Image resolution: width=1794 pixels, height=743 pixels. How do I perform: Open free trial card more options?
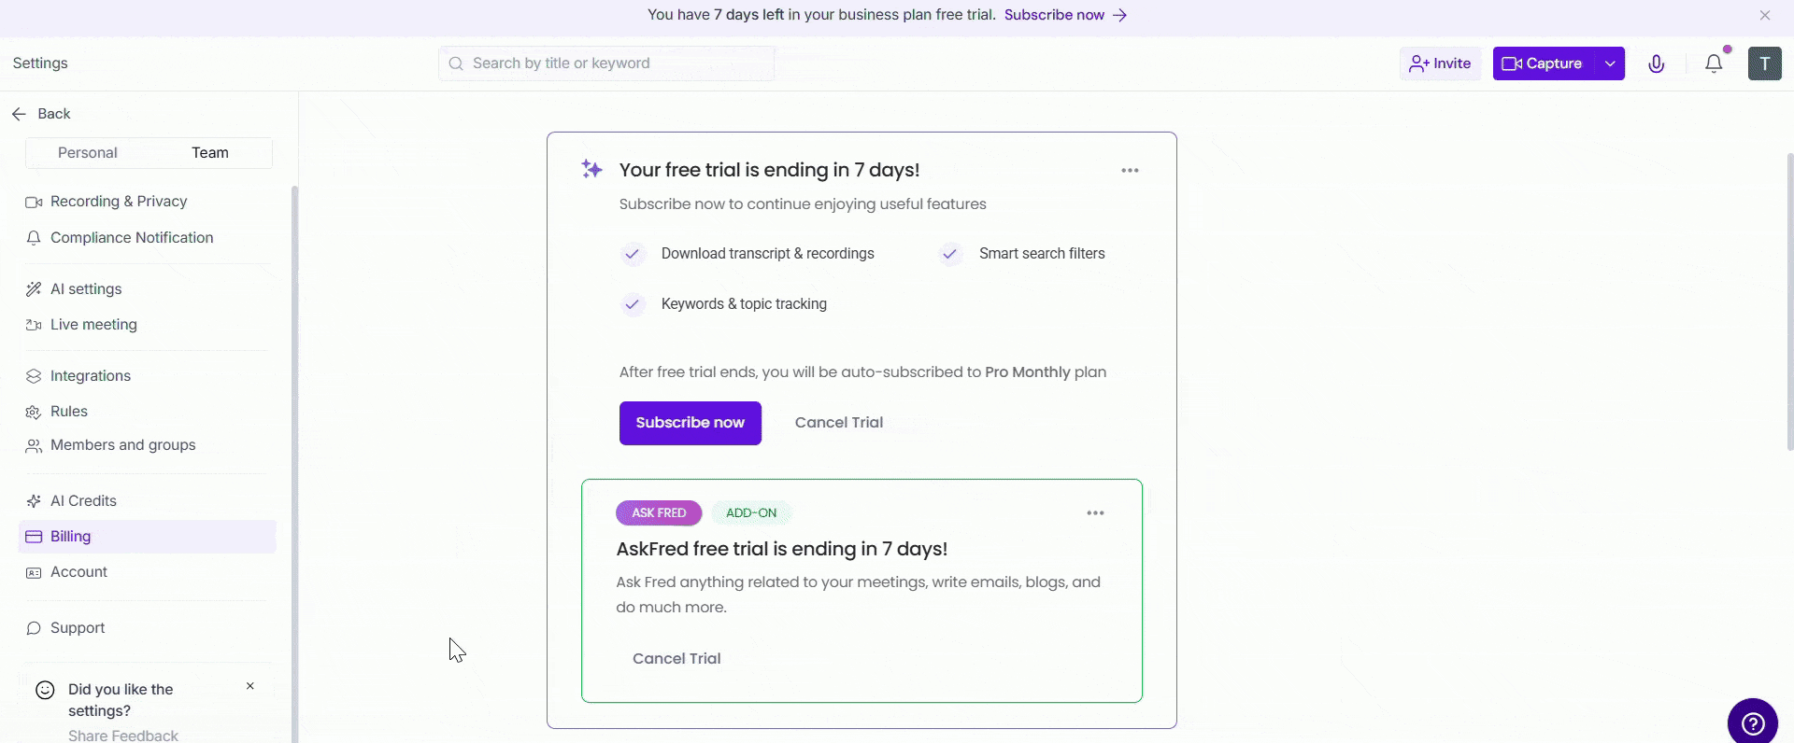[1130, 171]
